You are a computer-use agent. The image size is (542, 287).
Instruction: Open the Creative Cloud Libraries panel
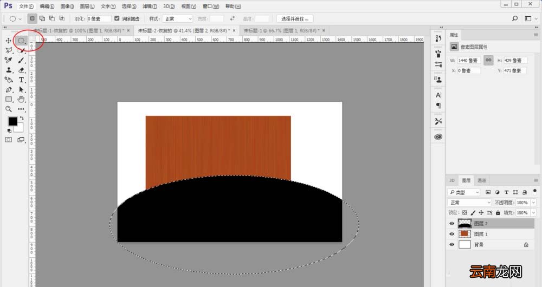(x=438, y=137)
